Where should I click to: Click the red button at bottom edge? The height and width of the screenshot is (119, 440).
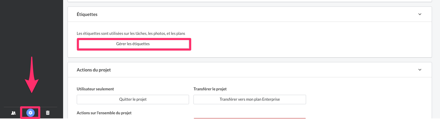(250, 118)
